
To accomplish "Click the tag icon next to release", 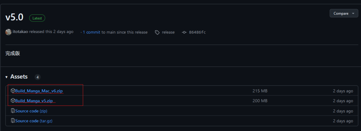I will coord(157,32).
